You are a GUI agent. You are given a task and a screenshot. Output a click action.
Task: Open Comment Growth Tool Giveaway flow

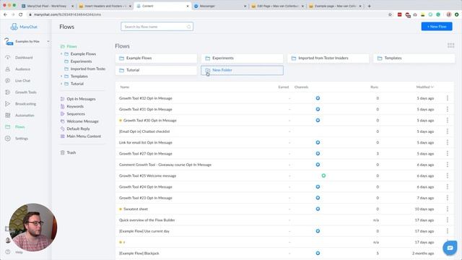(x=165, y=165)
